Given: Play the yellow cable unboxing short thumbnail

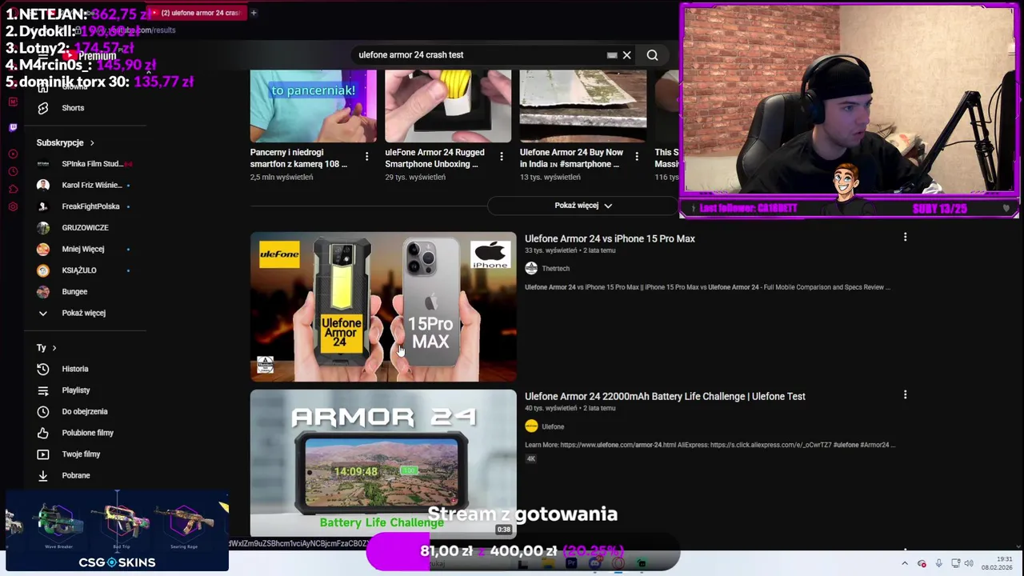Looking at the screenshot, I should click(448, 106).
